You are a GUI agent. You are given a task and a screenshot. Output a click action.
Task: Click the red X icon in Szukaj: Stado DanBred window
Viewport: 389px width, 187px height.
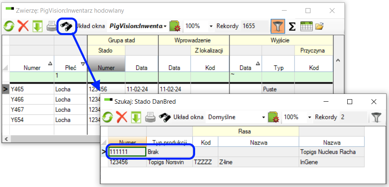pyautogui.click(x=121, y=117)
